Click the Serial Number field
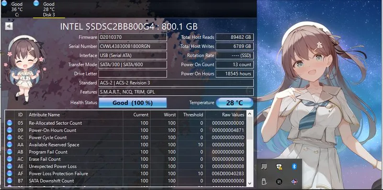Screen dimensions: 383x190 133,46
